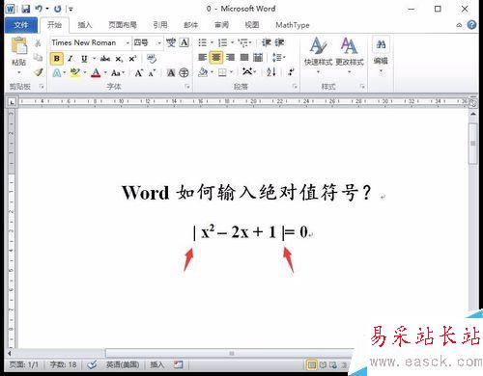Toggle center alignment
Image resolution: width=483 pixels, height=376 pixels.
click(x=216, y=58)
